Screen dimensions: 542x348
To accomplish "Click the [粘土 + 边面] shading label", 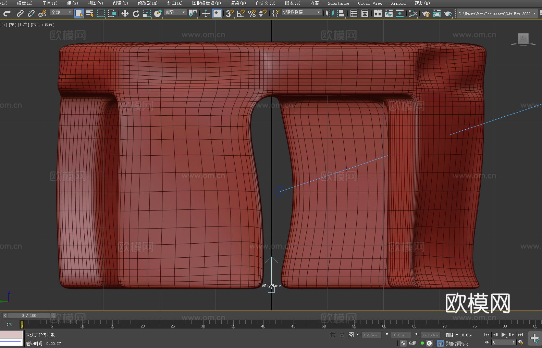I will click(42, 25).
